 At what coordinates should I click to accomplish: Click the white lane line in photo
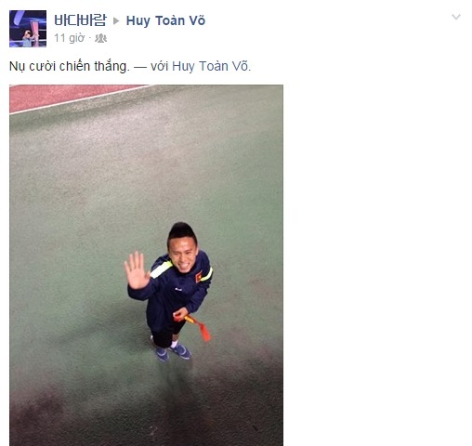(81, 99)
